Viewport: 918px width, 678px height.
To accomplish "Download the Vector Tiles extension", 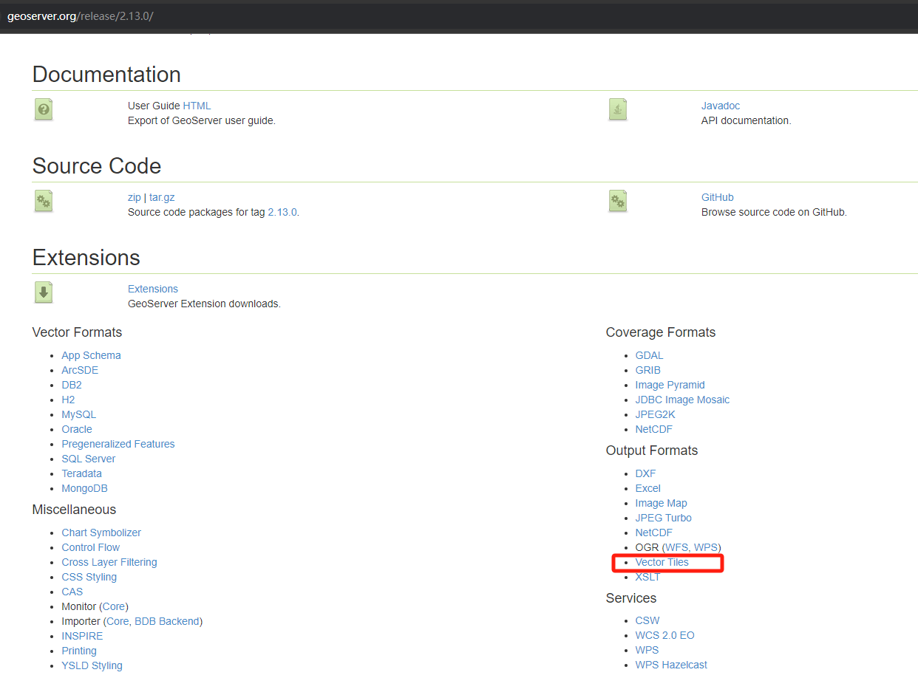I will tap(662, 562).
